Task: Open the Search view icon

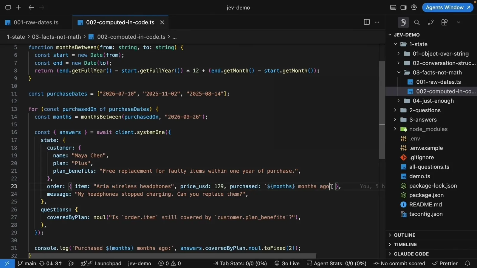Action: [417, 22]
